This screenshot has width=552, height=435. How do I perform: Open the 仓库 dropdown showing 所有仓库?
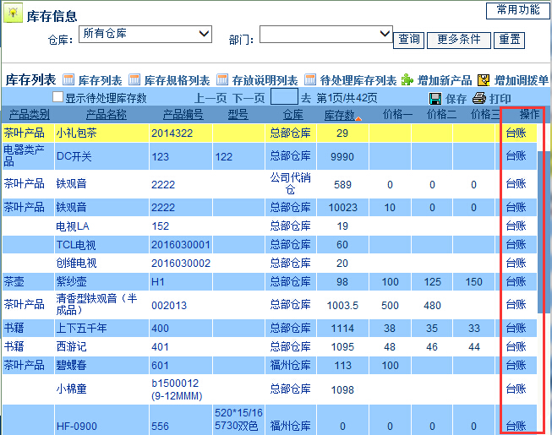click(x=145, y=34)
